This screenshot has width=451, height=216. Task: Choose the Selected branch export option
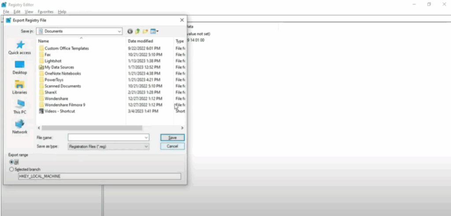11,169
